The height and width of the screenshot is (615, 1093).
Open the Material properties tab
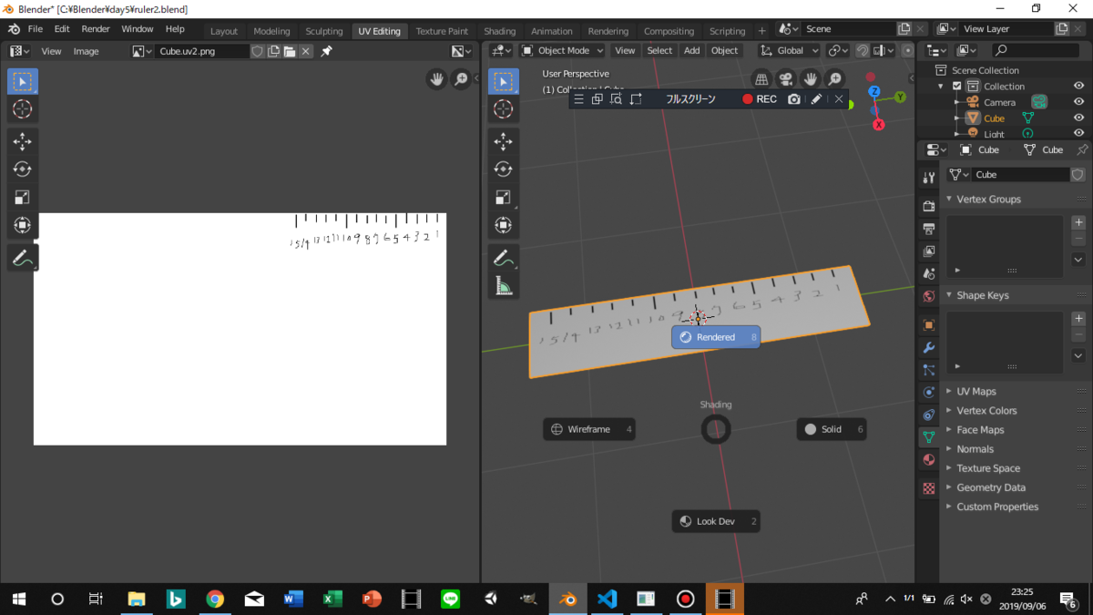tap(928, 460)
